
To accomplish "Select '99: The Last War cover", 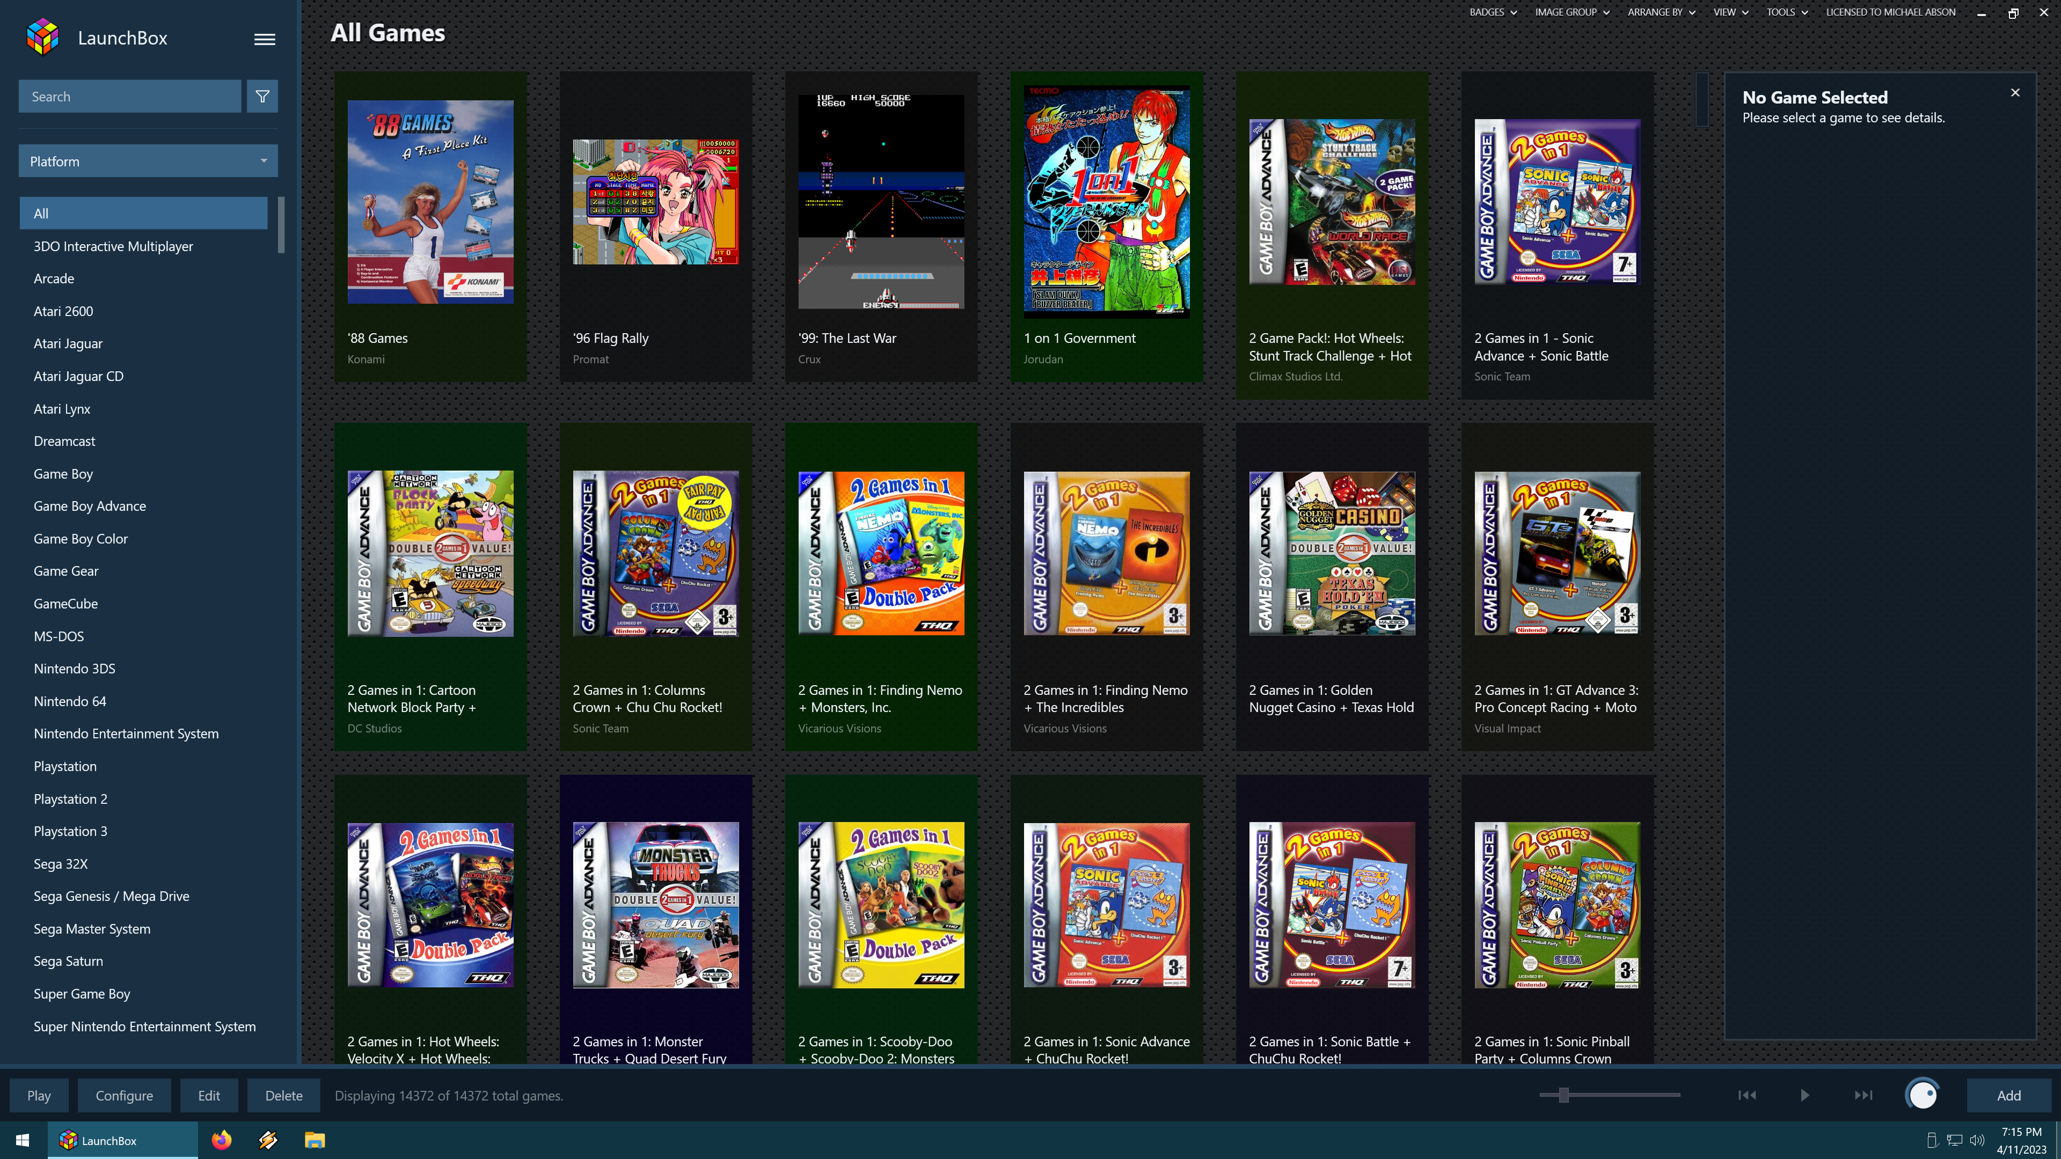I will [881, 202].
